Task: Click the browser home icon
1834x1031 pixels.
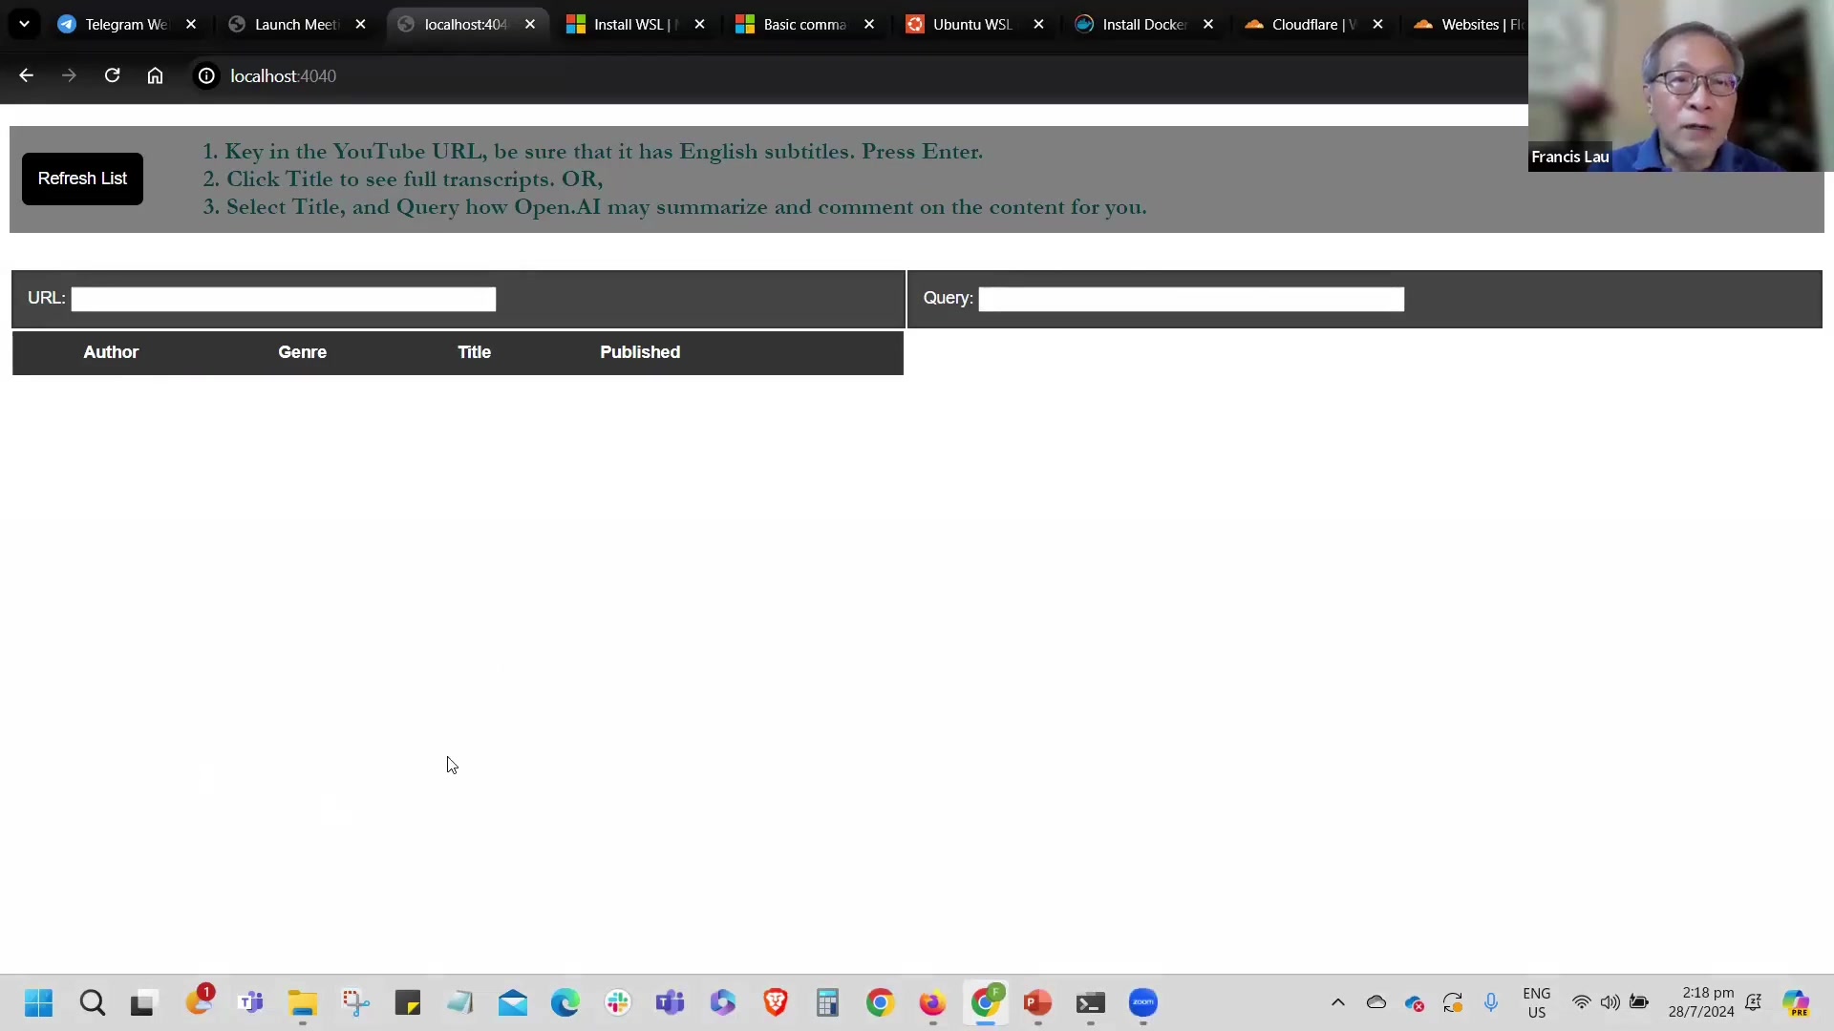Action: tap(155, 75)
